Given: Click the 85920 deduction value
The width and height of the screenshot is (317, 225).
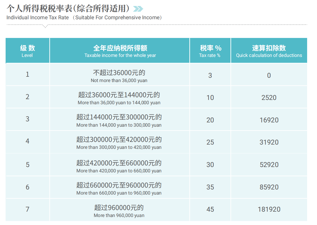Looking at the screenshot, I should [x=269, y=187].
